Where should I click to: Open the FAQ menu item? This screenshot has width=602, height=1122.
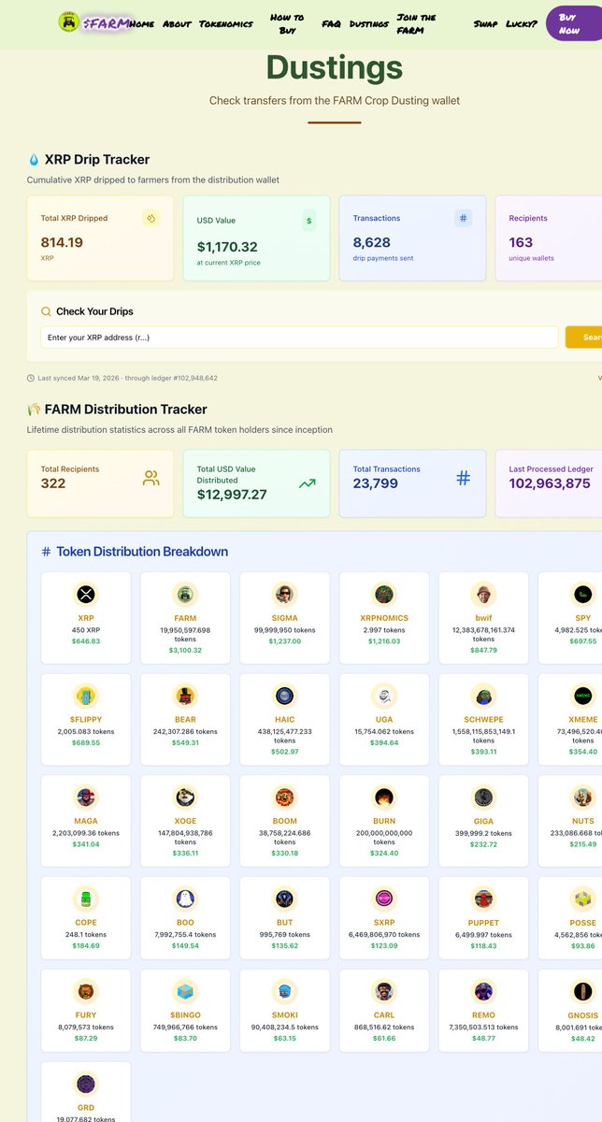click(331, 23)
